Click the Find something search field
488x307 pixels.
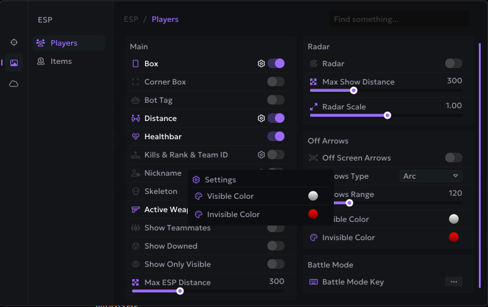click(x=399, y=19)
